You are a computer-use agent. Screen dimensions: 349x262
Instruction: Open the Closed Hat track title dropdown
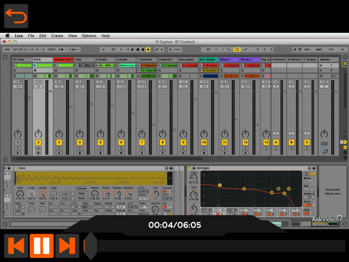coord(72,59)
